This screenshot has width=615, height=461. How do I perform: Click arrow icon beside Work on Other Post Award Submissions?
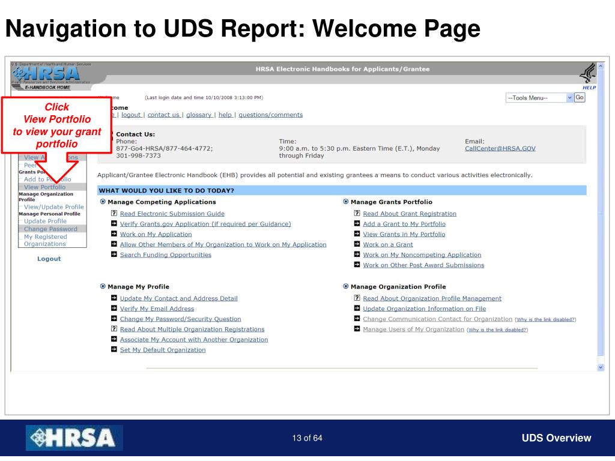pyautogui.click(x=357, y=265)
